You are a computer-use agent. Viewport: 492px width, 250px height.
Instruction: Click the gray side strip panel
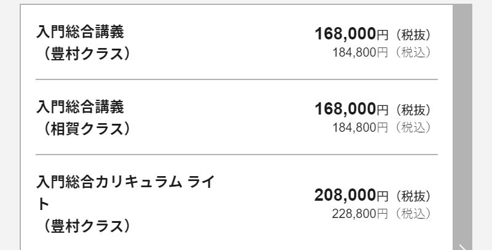(x=462, y=127)
